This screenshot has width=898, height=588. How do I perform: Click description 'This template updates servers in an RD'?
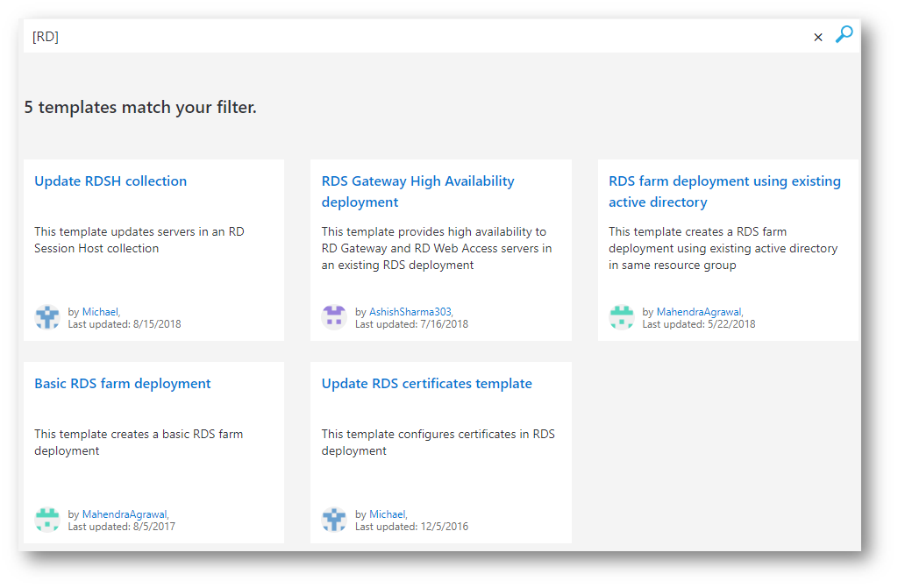tap(139, 240)
